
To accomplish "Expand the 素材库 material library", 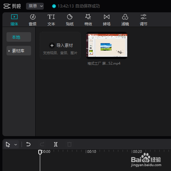I will tap(19, 51).
